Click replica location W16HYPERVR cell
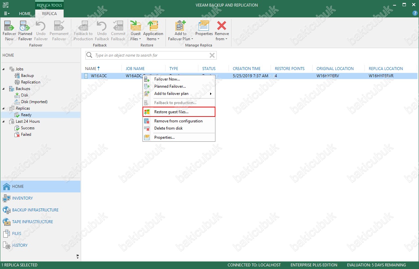The image size is (419, 269). point(381,76)
